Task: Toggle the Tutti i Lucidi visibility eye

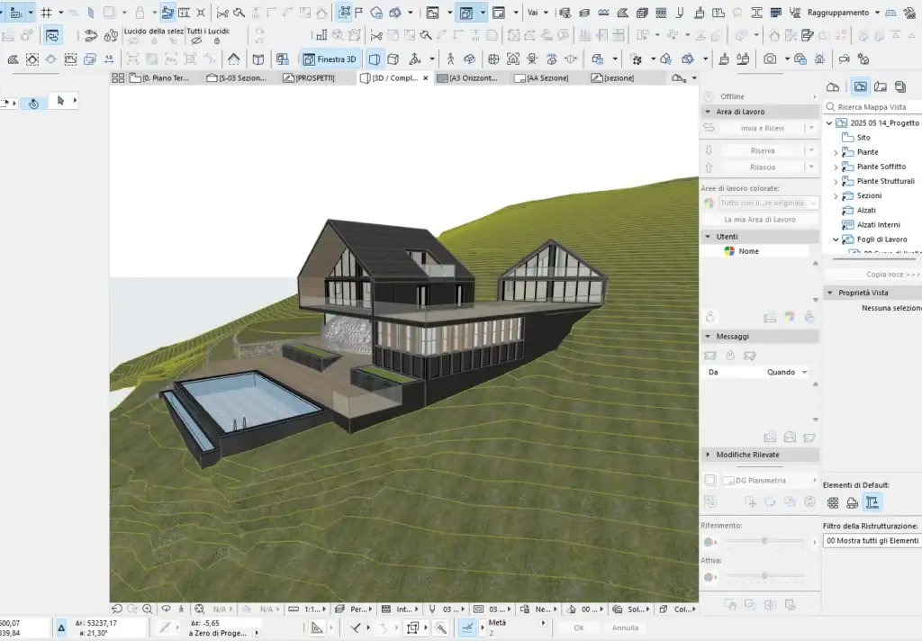Action: tap(196, 41)
